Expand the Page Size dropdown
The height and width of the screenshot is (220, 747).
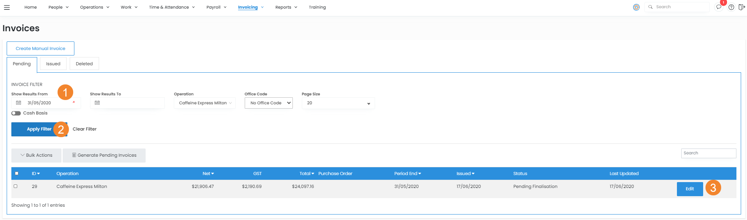pos(338,103)
